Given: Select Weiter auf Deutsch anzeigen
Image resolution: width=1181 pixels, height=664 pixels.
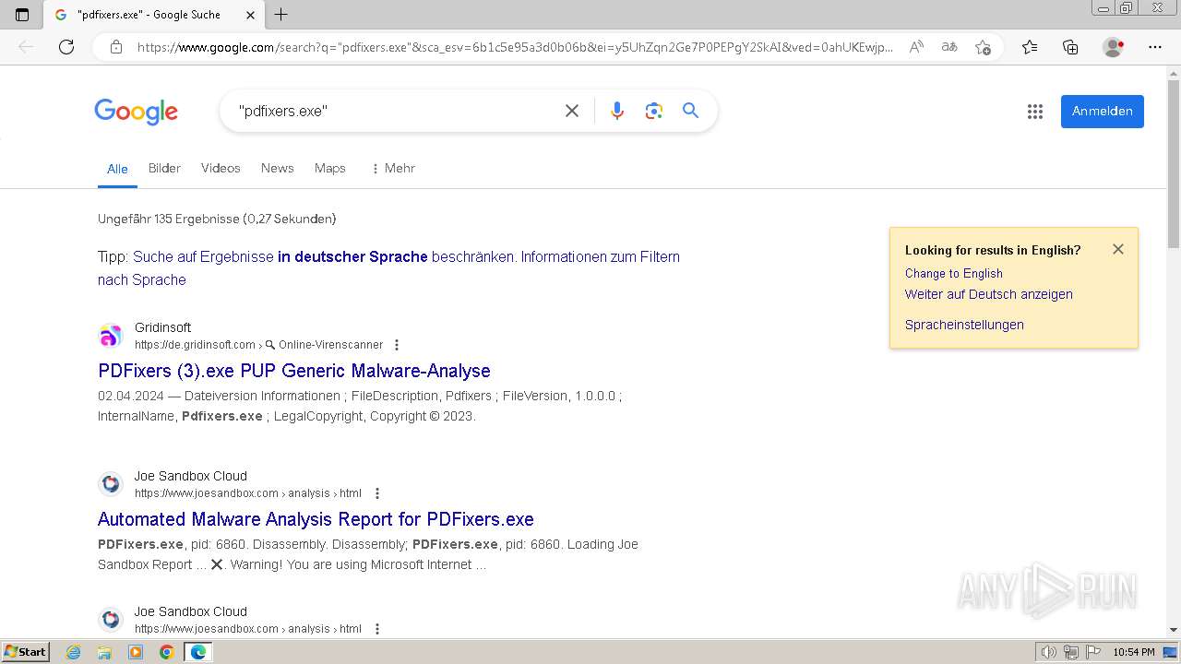Looking at the screenshot, I should click(x=988, y=294).
